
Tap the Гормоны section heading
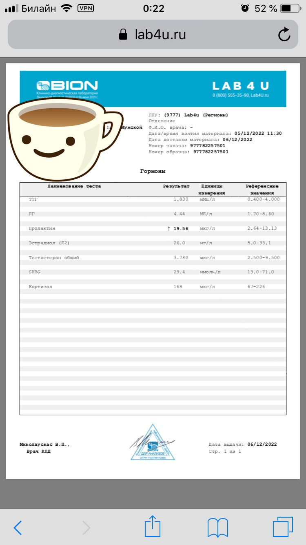pos(153,171)
